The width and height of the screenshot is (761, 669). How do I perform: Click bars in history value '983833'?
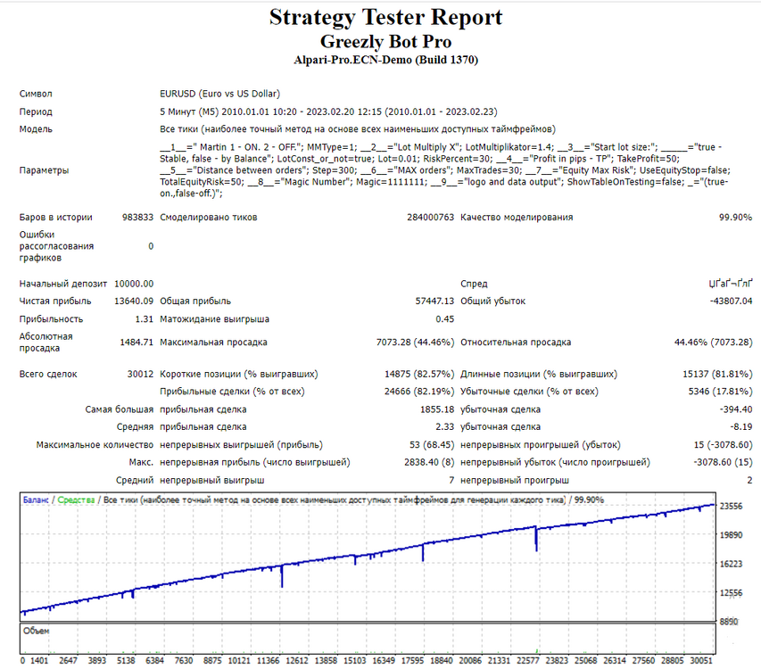point(137,218)
